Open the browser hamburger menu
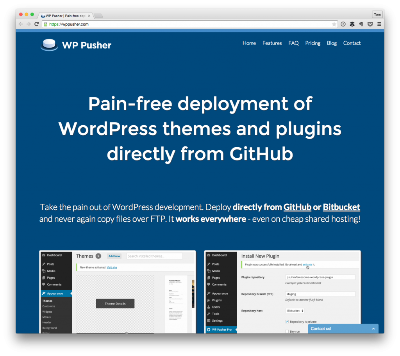Screen dimensions: 400x356 point(379,24)
